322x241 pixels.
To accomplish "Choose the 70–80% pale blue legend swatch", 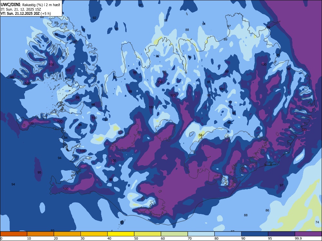I will pos(201,234).
